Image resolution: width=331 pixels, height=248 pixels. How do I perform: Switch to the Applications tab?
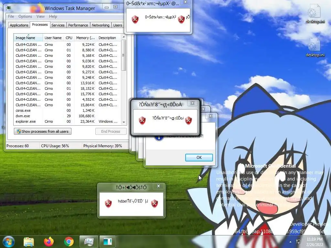pos(19,25)
